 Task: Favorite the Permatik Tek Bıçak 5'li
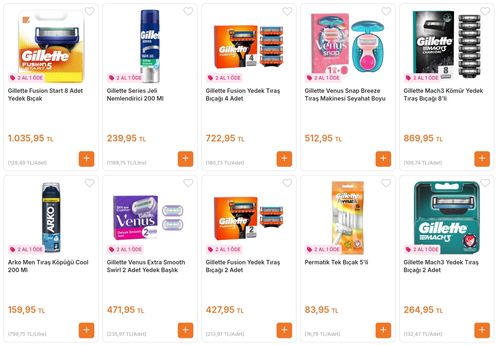[x=386, y=183]
